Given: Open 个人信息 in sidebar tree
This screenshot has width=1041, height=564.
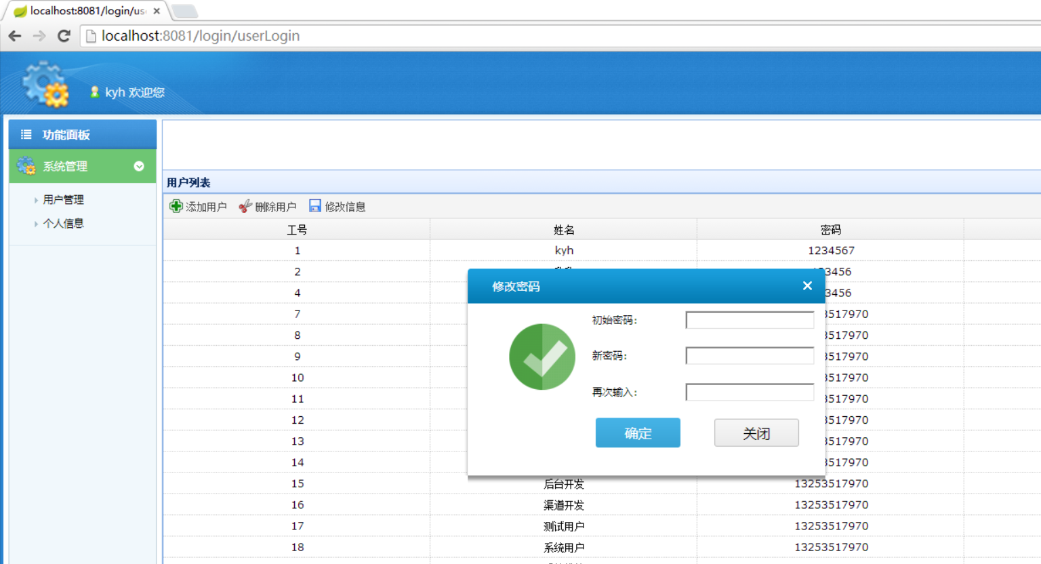Looking at the screenshot, I should click(x=63, y=223).
